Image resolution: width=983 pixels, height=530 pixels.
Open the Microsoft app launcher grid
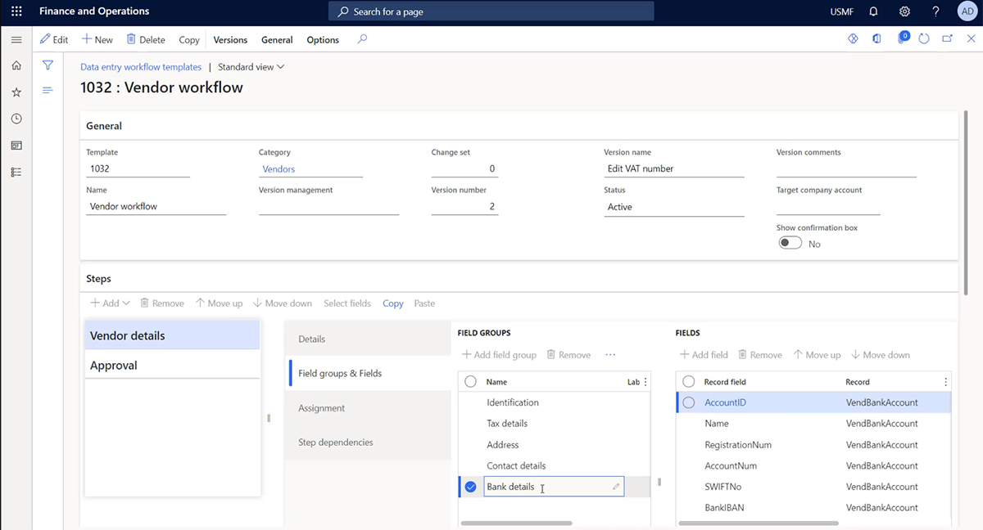click(16, 11)
